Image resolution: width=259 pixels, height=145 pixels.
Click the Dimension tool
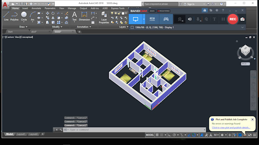click(84, 16)
